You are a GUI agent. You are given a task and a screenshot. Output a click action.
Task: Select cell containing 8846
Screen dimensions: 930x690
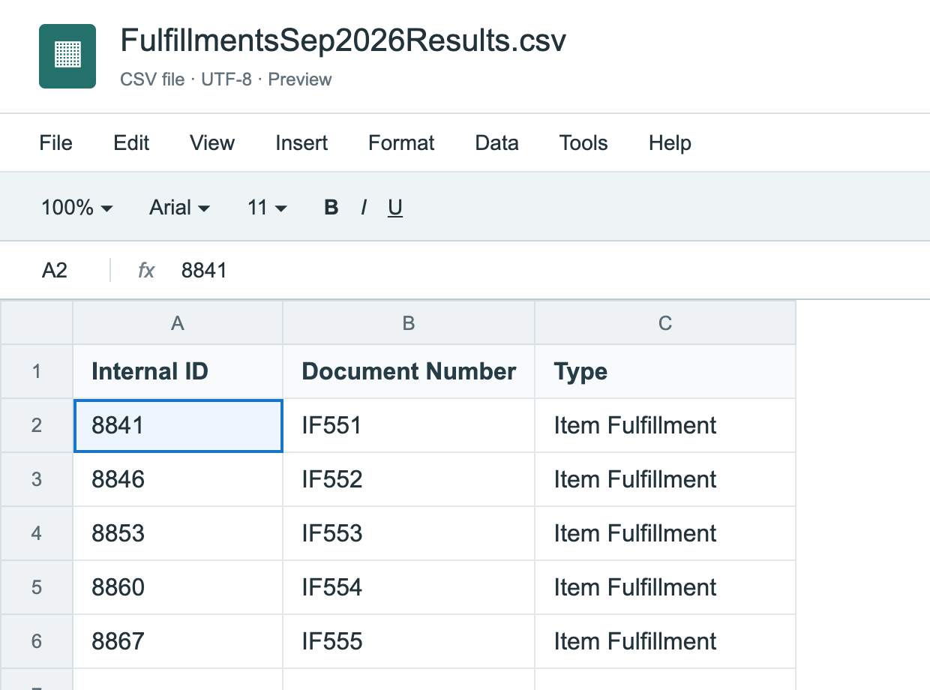pyautogui.click(x=178, y=479)
